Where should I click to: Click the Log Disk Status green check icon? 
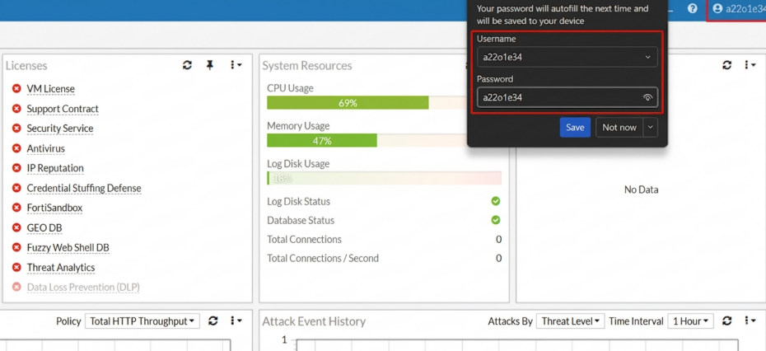click(496, 201)
